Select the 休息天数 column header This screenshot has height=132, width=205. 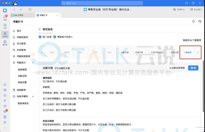point(138,52)
